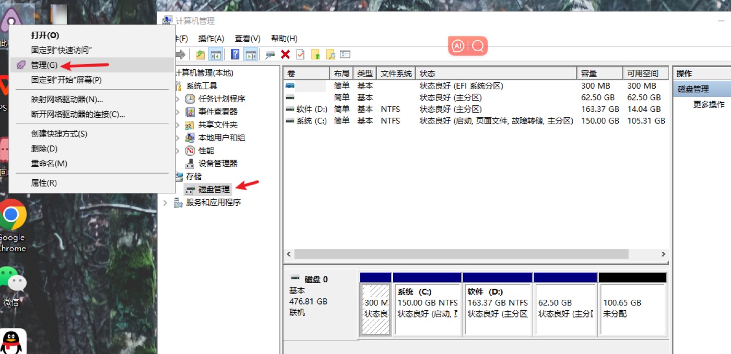Screen dimensions: 731x354
Task: Click the clock icon beside 任务计划程序
Action: click(x=190, y=99)
